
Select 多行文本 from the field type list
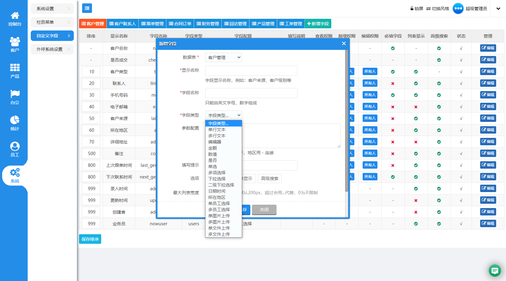point(216,135)
